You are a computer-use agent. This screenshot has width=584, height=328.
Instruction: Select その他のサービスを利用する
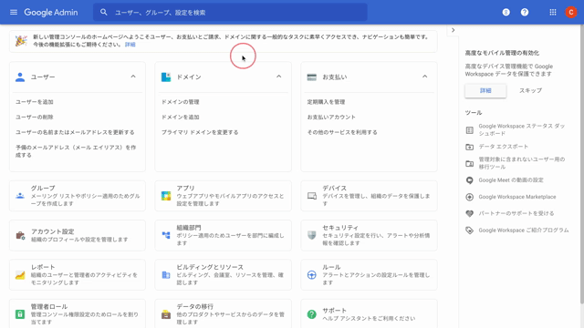point(342,132)
